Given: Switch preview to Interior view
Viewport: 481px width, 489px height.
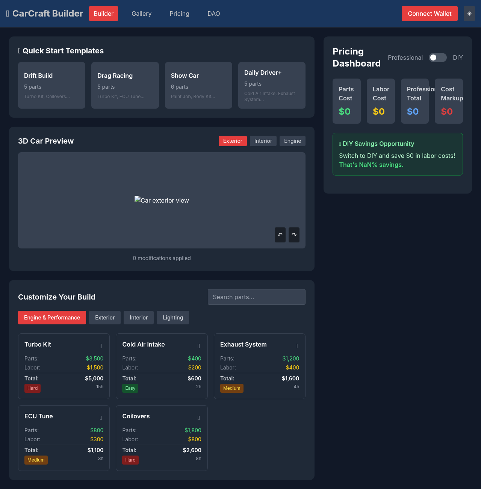Looking at the screenshot, I should (x=263, y=141).
